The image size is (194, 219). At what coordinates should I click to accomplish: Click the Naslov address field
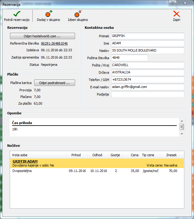[x=148, y=50]
